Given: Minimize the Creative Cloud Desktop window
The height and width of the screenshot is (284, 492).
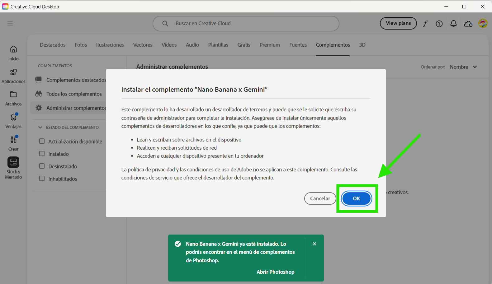Looking at the screenshot, I should click(446, 7).
